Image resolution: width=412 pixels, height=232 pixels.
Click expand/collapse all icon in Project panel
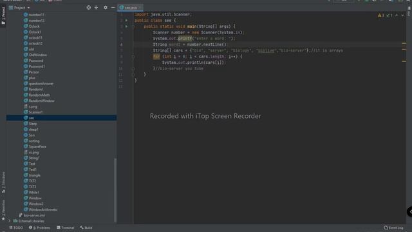(x=96, y=8)
